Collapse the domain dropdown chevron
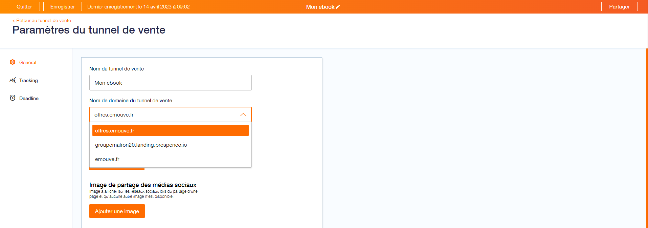Screen dimensions: 648x228 243,115
